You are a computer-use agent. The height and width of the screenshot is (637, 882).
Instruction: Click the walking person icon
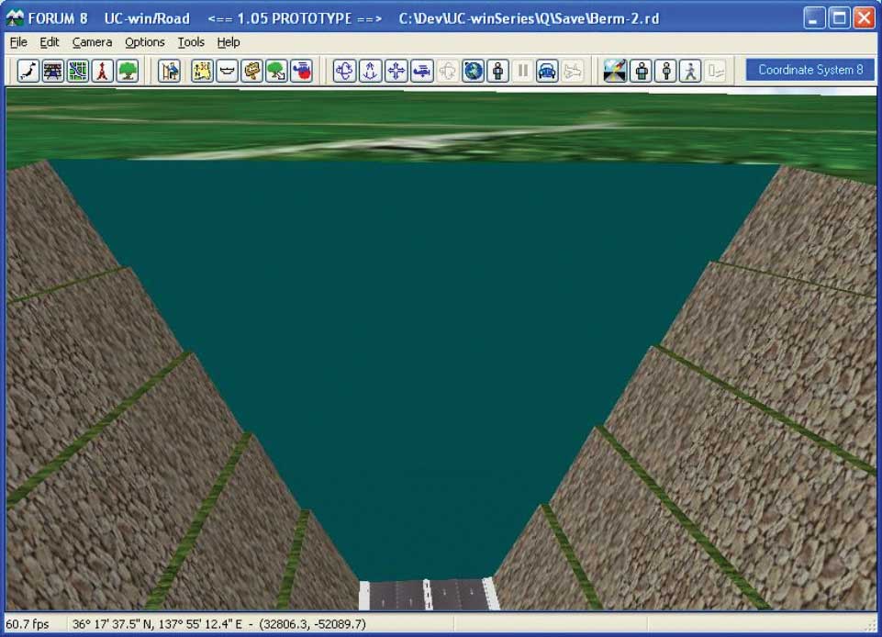691,71
